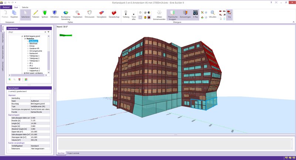Screen dimensions: 296x160
Task: Select Ontvangstruimte in component tree
Action: click(x=36, y=51)
